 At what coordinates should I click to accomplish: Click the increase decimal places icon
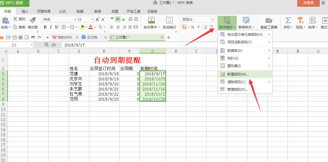click(x=205, y=27)
